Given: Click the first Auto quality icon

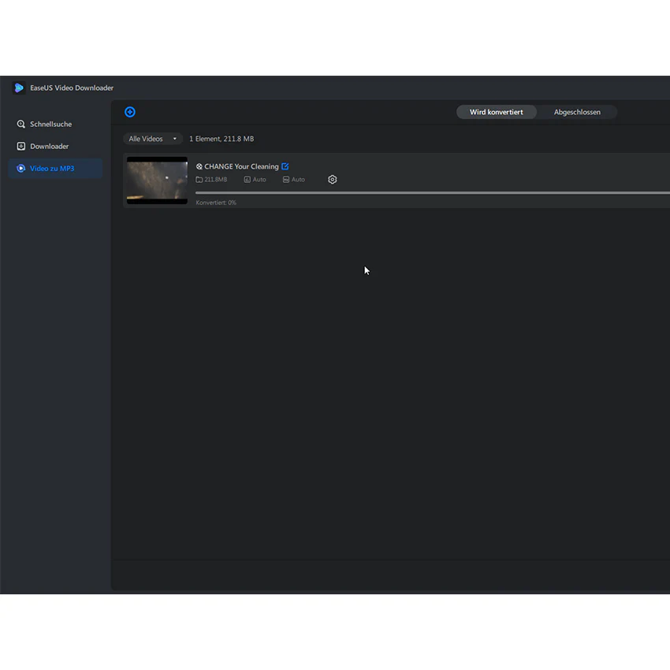Looking at the screenshot, I should (x=247, y=180).
